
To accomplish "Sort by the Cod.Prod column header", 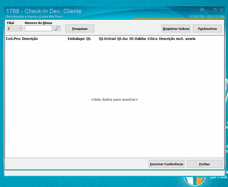I will point(13,39).
